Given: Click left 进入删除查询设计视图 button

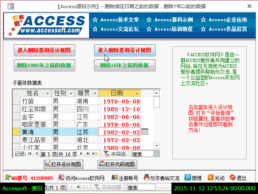Looking at the screenshot, I should [44, 50].
